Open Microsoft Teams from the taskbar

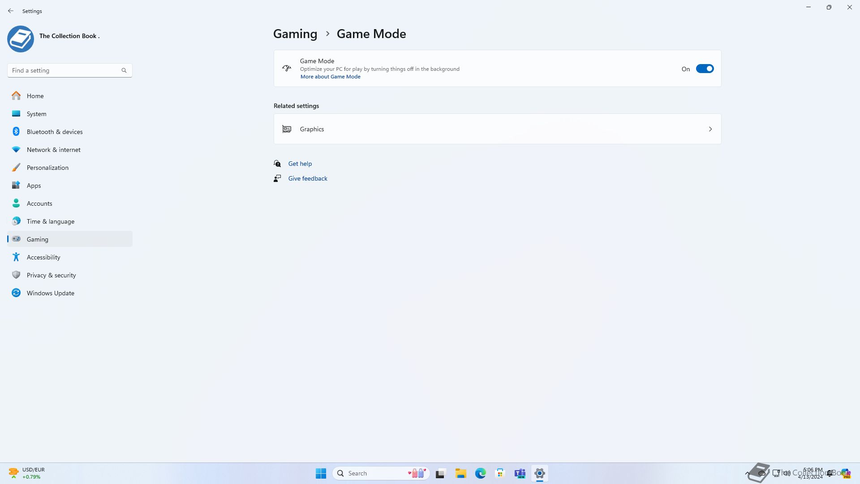pyautogui.click(x=520, y=473)
